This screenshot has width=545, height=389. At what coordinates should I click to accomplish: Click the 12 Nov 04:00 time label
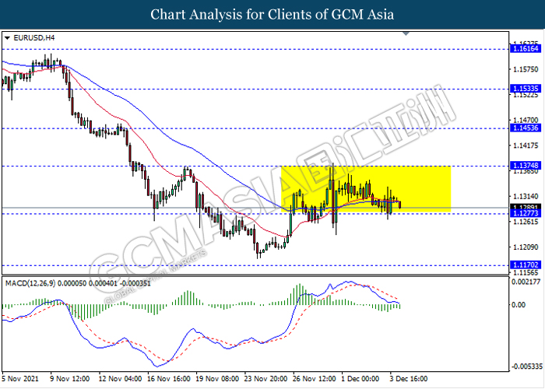[120, 379]
